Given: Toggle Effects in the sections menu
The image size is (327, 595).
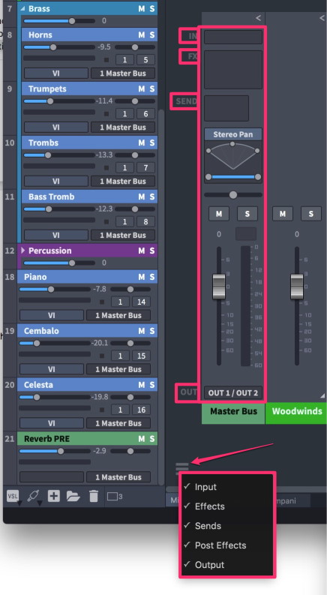Looking at the screenshot, I should tap(210, 506).
